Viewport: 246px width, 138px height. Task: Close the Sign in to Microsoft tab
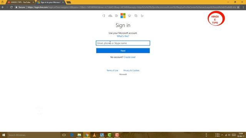[63, 2]
